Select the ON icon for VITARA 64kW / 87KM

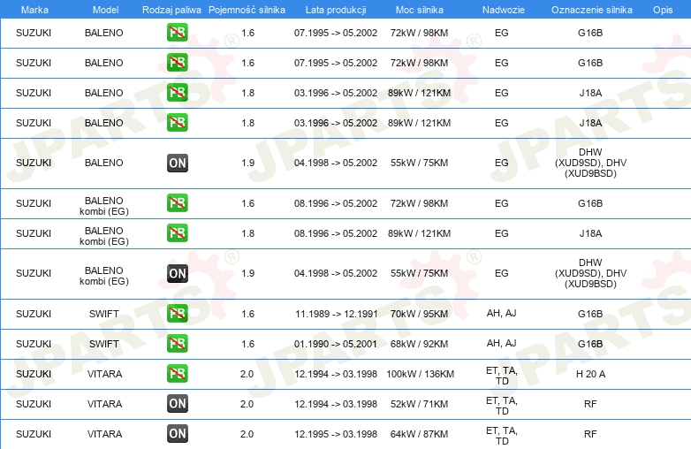click(178, 434)
